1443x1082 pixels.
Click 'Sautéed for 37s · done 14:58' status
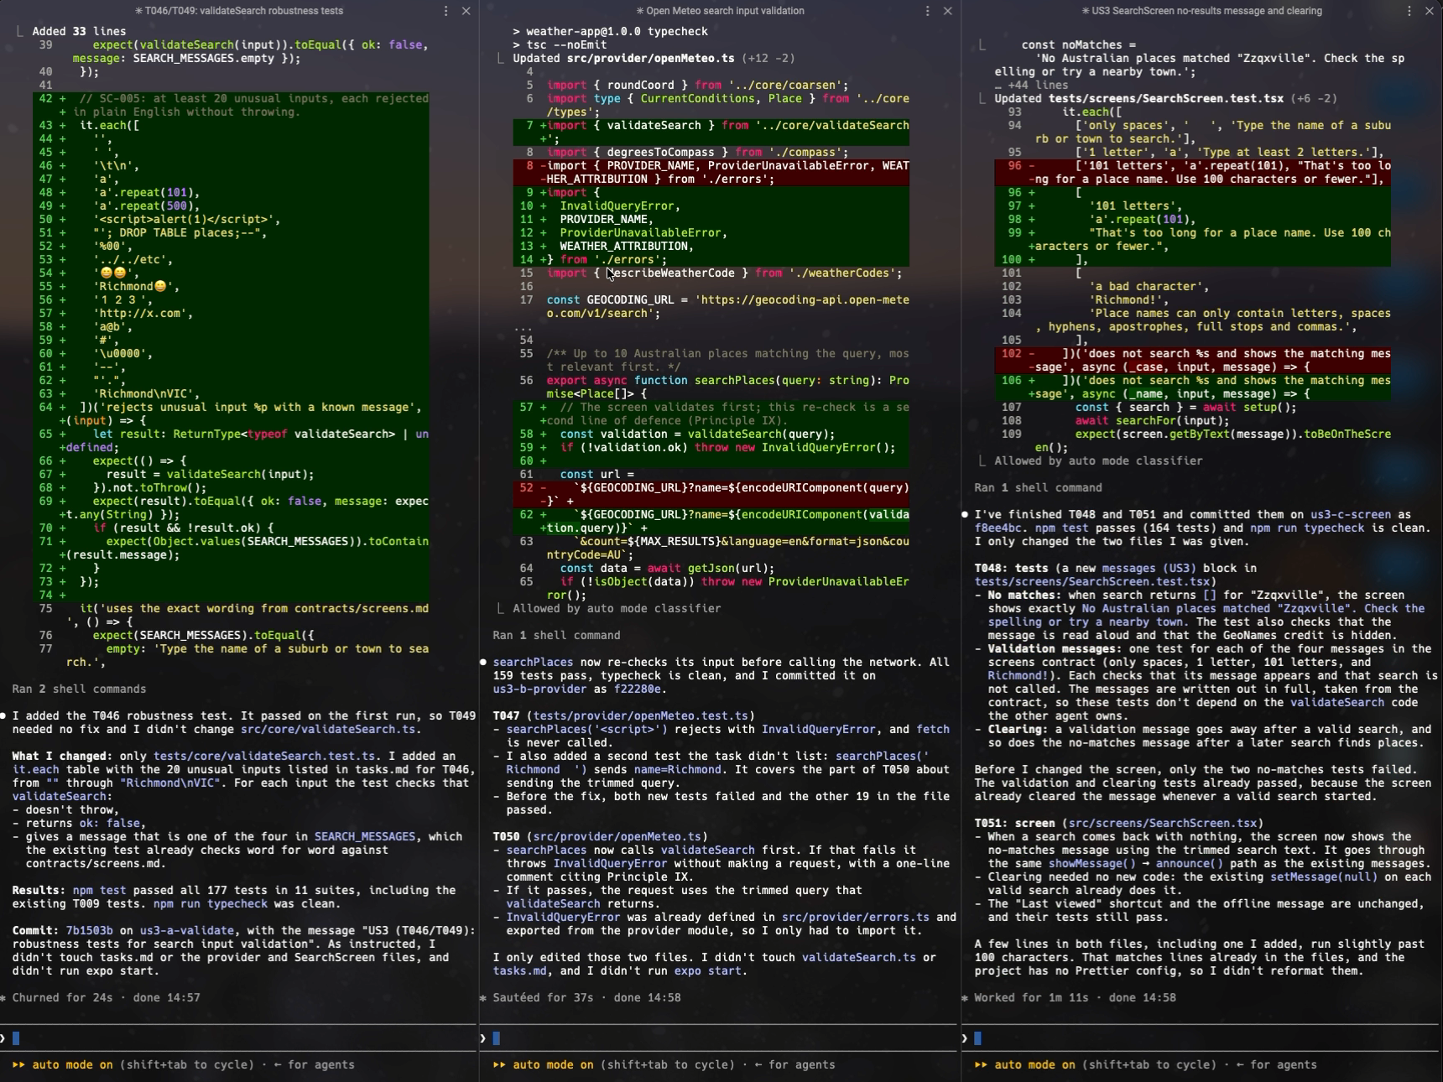[586, 998]
